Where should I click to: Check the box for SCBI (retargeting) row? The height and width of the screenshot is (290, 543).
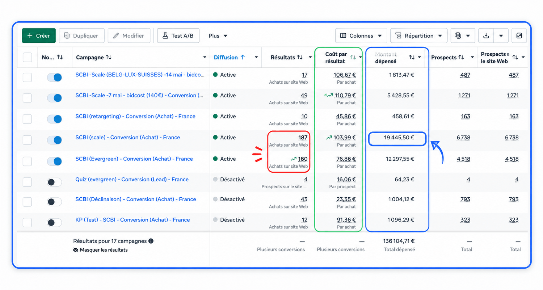(x=27, y=119)
